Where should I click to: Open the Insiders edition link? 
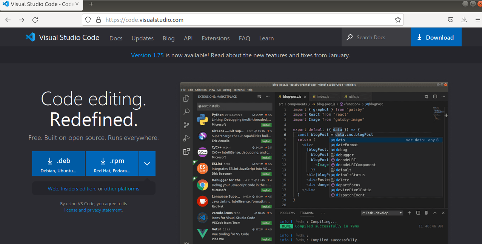pyautogui.click(x=78, y=189)
